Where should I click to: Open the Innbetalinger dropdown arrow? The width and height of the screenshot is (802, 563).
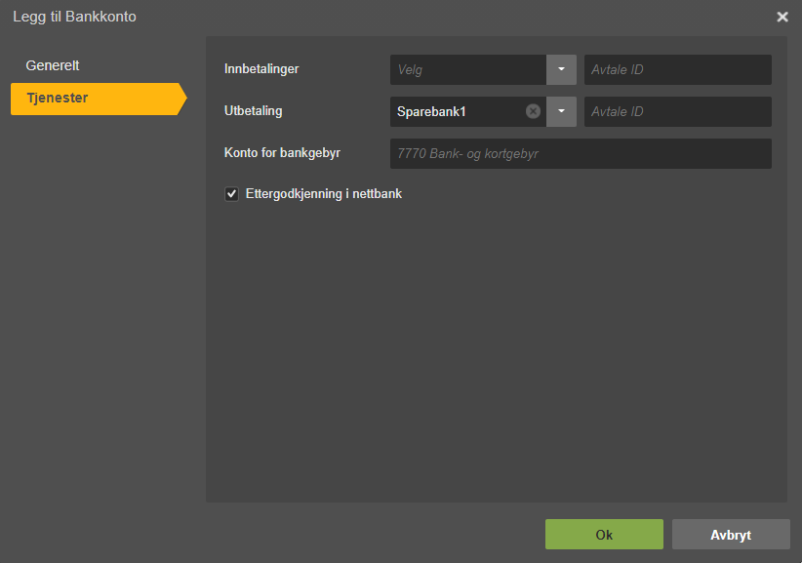pyautogui.click(x=561, y=70)
